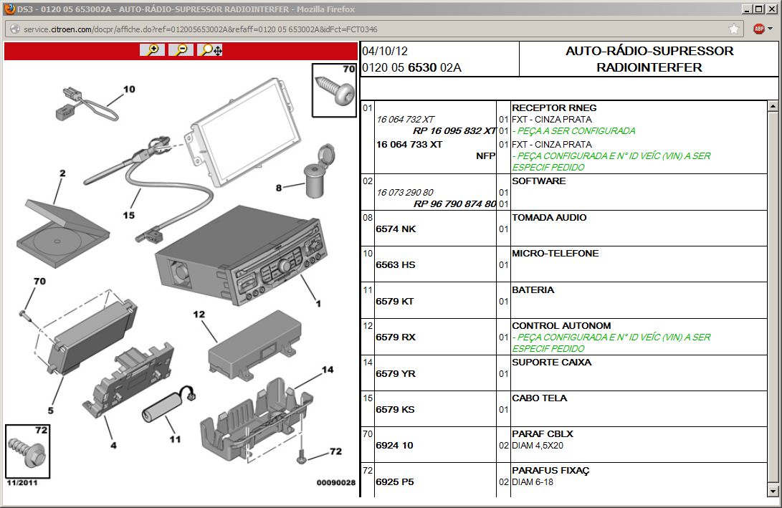Image resolution: width=782 pixels, height=508 pixels.
Task: Click replacement part RP 16 095 832 XT
Action: 454,131
